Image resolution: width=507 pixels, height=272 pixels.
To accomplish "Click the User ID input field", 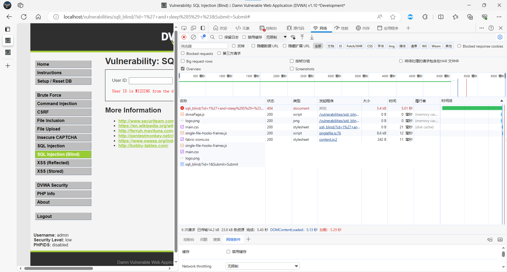I will click(x=151, y=81).
